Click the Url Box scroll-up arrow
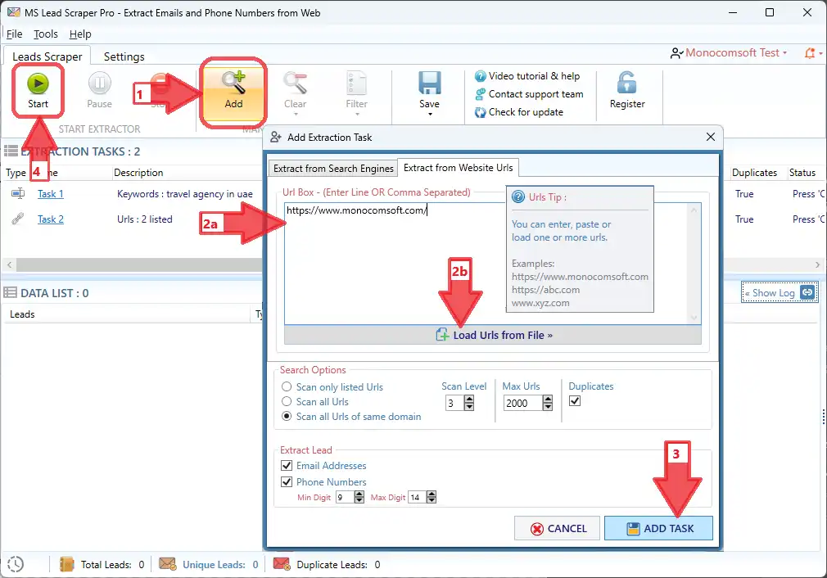 [x=694, y=210]
